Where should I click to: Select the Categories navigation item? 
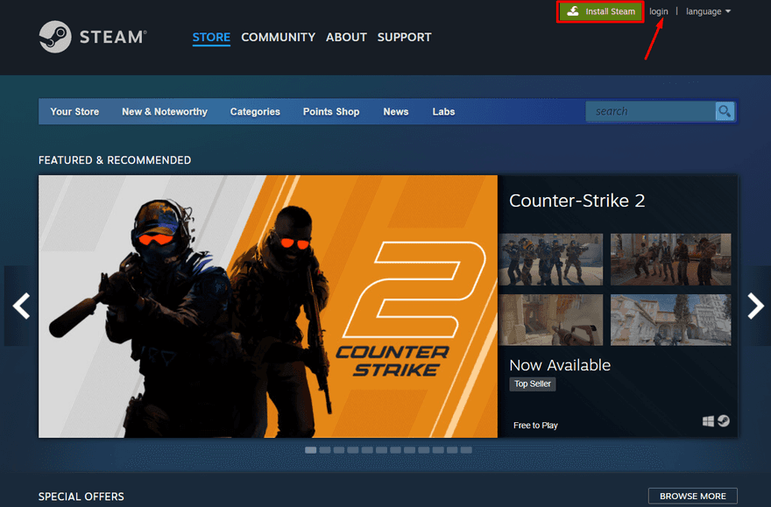[x=254, y=111]
